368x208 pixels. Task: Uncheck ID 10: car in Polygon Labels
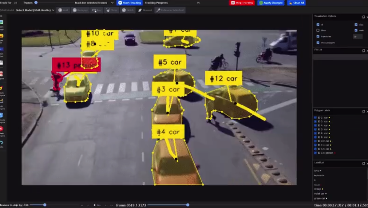point(315,141)
